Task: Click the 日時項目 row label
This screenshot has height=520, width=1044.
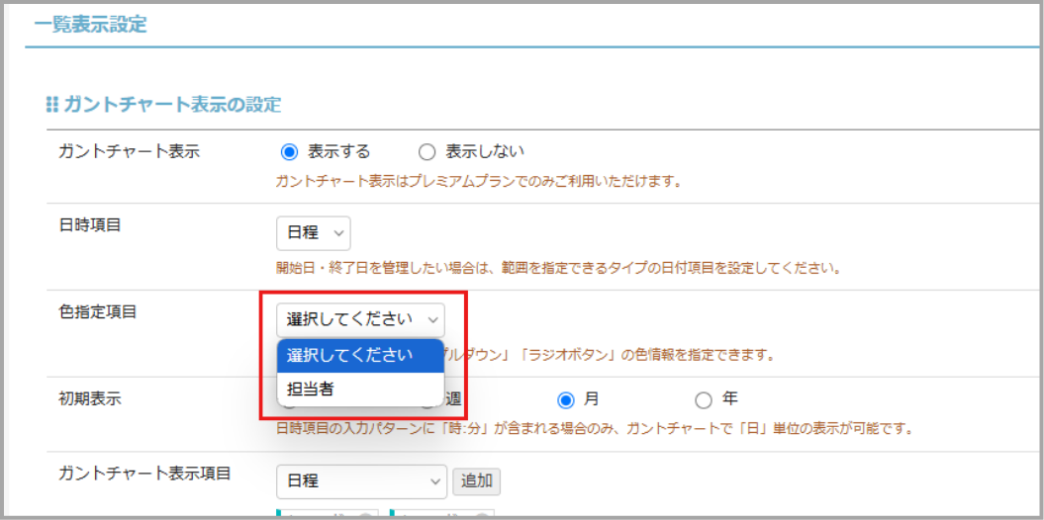Action: coord(89,224)
